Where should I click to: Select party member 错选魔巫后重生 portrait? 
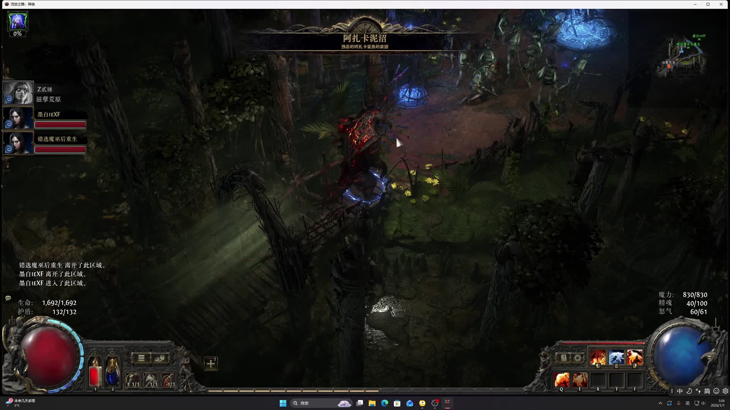point(18,143)
